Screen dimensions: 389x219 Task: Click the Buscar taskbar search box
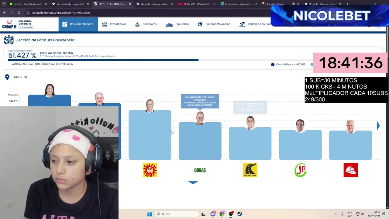tap(177, 214)
